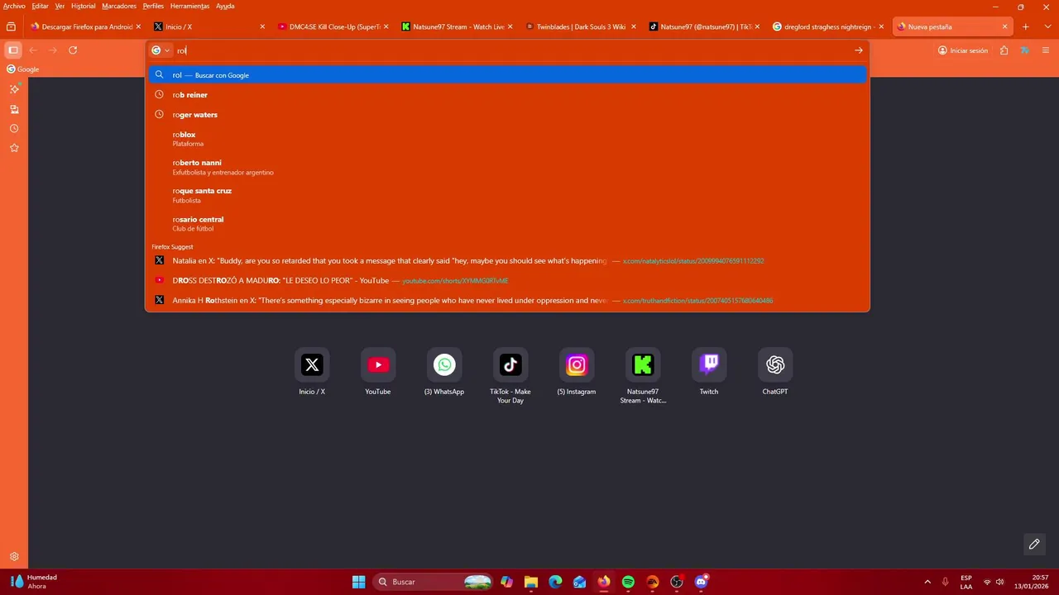Screen dimensions: 1059x595
Task: Open AI chatbot sidebar sparkle icon
Action: point(14,88)
